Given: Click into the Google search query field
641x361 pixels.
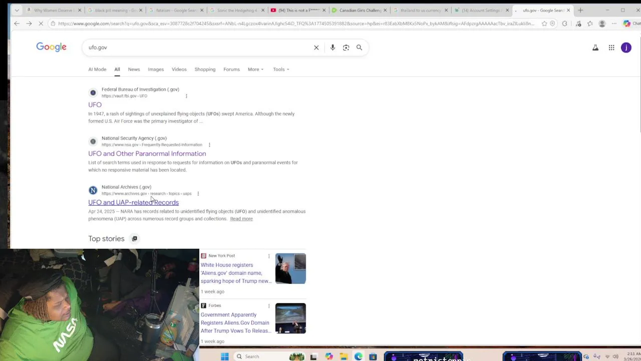Looking at the screenshot, I should 198,48.
